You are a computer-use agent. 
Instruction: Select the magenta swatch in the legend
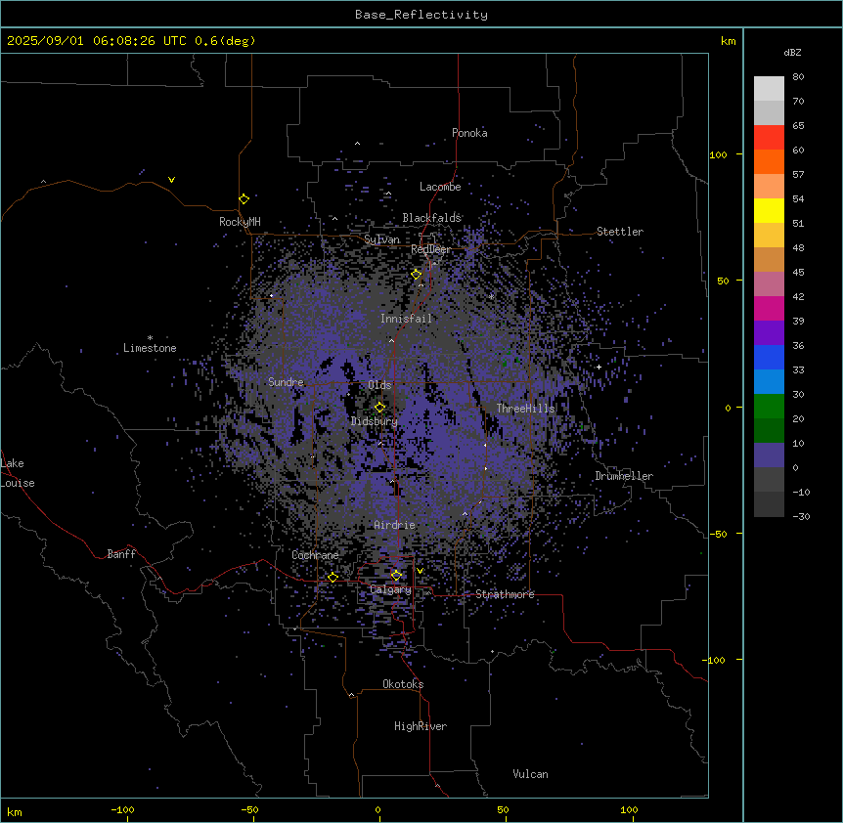[x=769, y=308]
